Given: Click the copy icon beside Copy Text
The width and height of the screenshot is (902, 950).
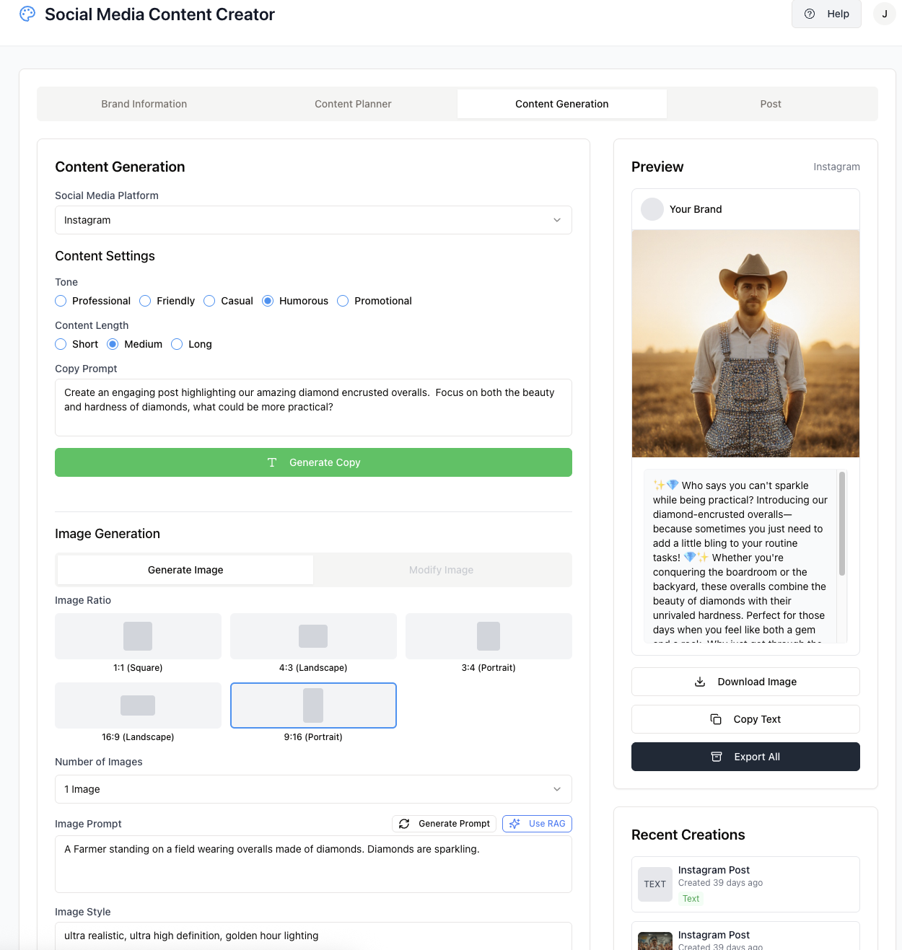Looking at the screenshot, I should pos(716,719).
